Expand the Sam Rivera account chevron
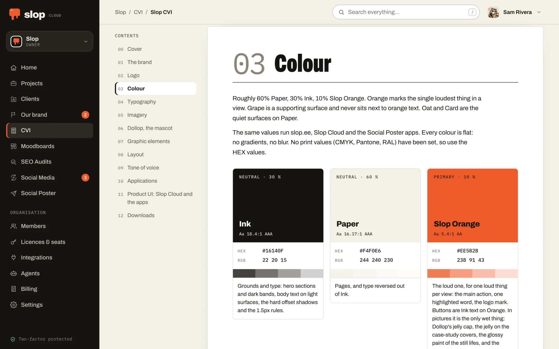This screenshot has width=559, height=349. click(539, 12)
